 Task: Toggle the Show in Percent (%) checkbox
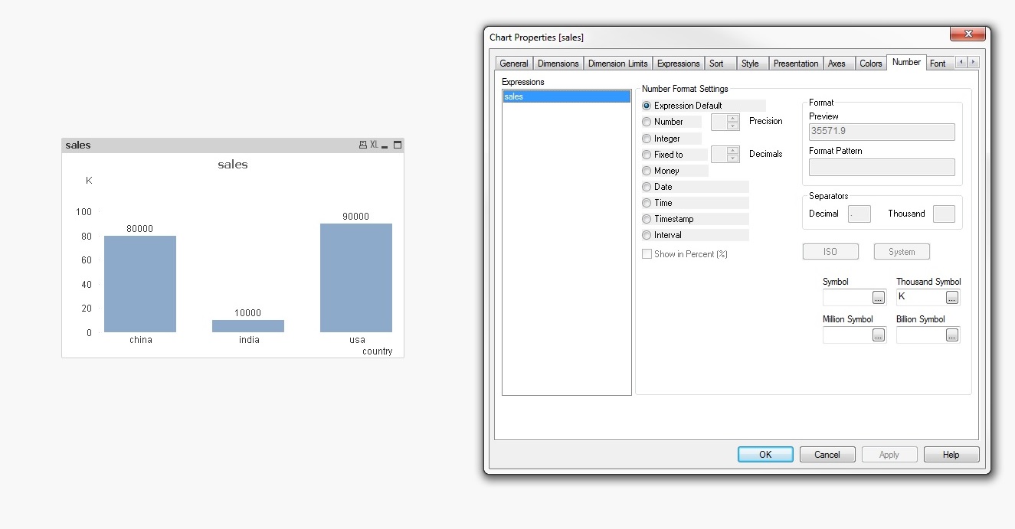[x=647, y=254]
